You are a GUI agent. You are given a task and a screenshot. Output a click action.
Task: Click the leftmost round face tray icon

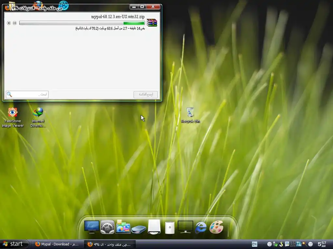pos(269,244)
